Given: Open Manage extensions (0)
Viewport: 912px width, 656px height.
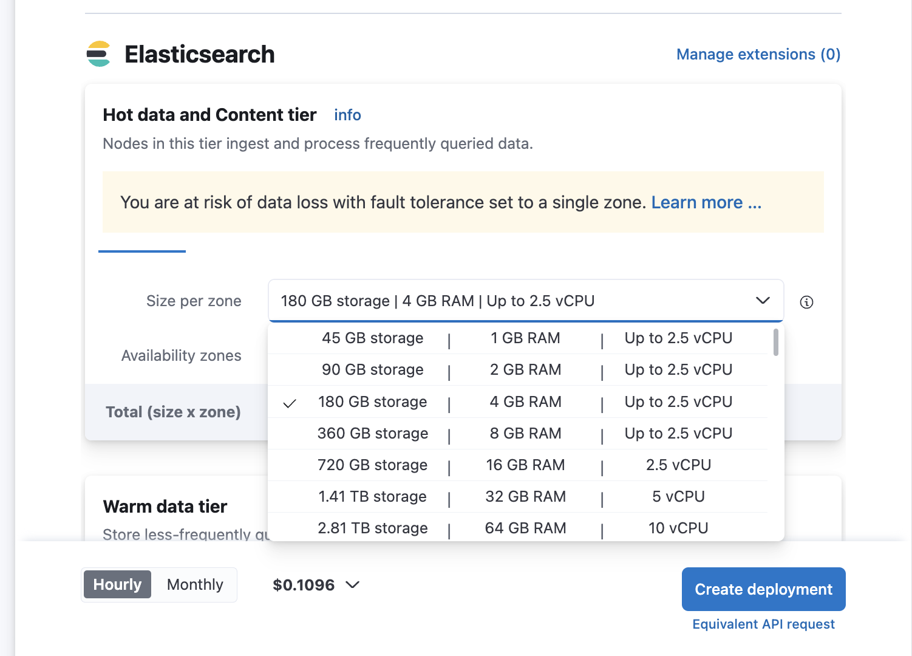Looking at the screenshot, I should pyautogui.click(x=758, y=54).
